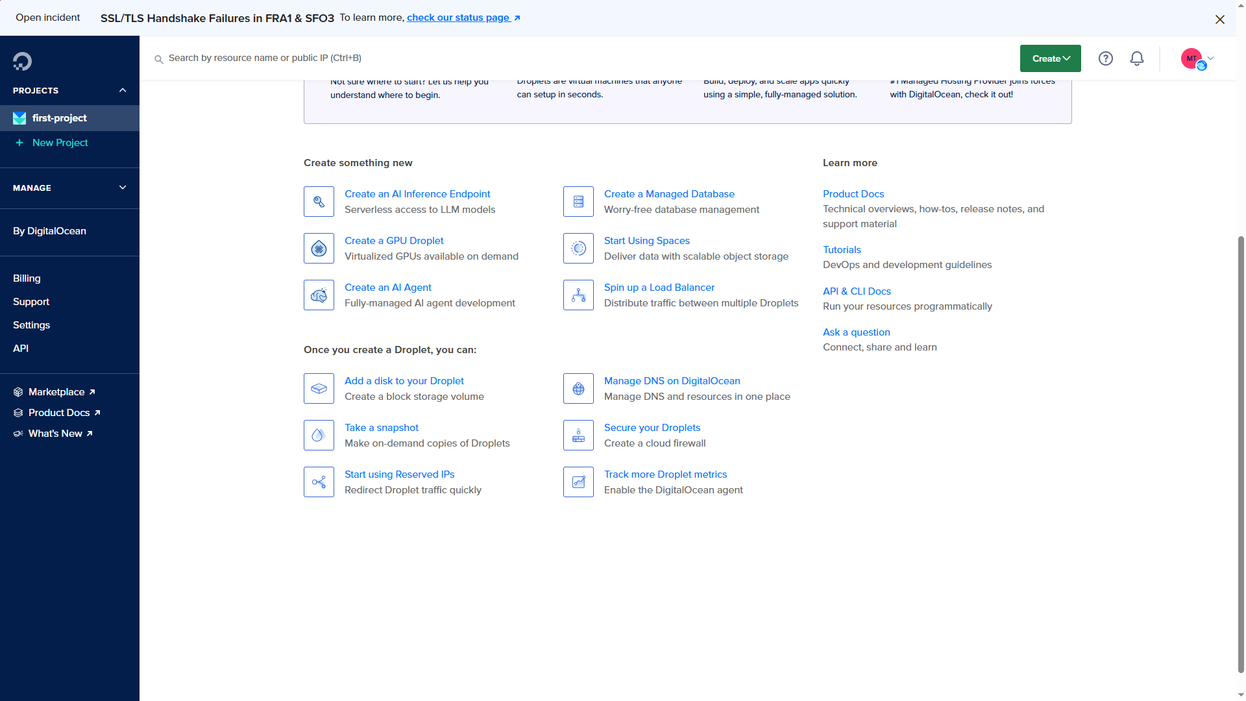Click Manage DNS on DigitalOcean link

click(x=672, y=381)
